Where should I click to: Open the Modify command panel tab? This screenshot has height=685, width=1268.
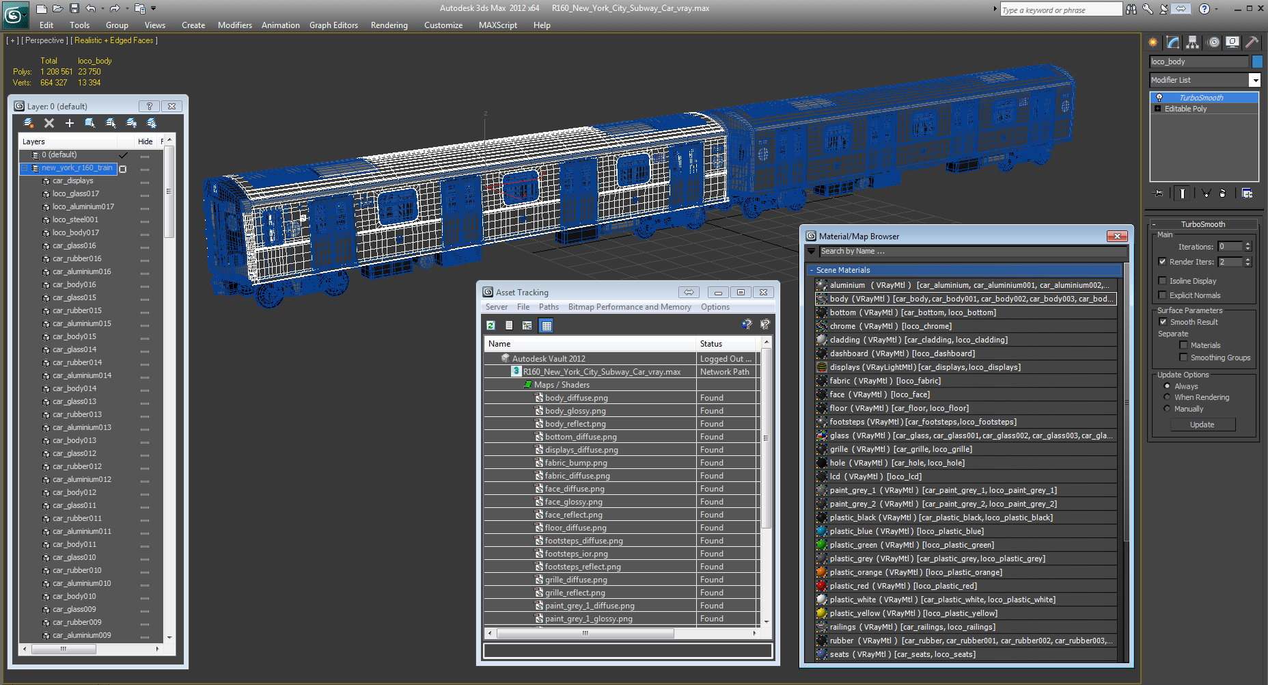click(x=1173, y=42)
